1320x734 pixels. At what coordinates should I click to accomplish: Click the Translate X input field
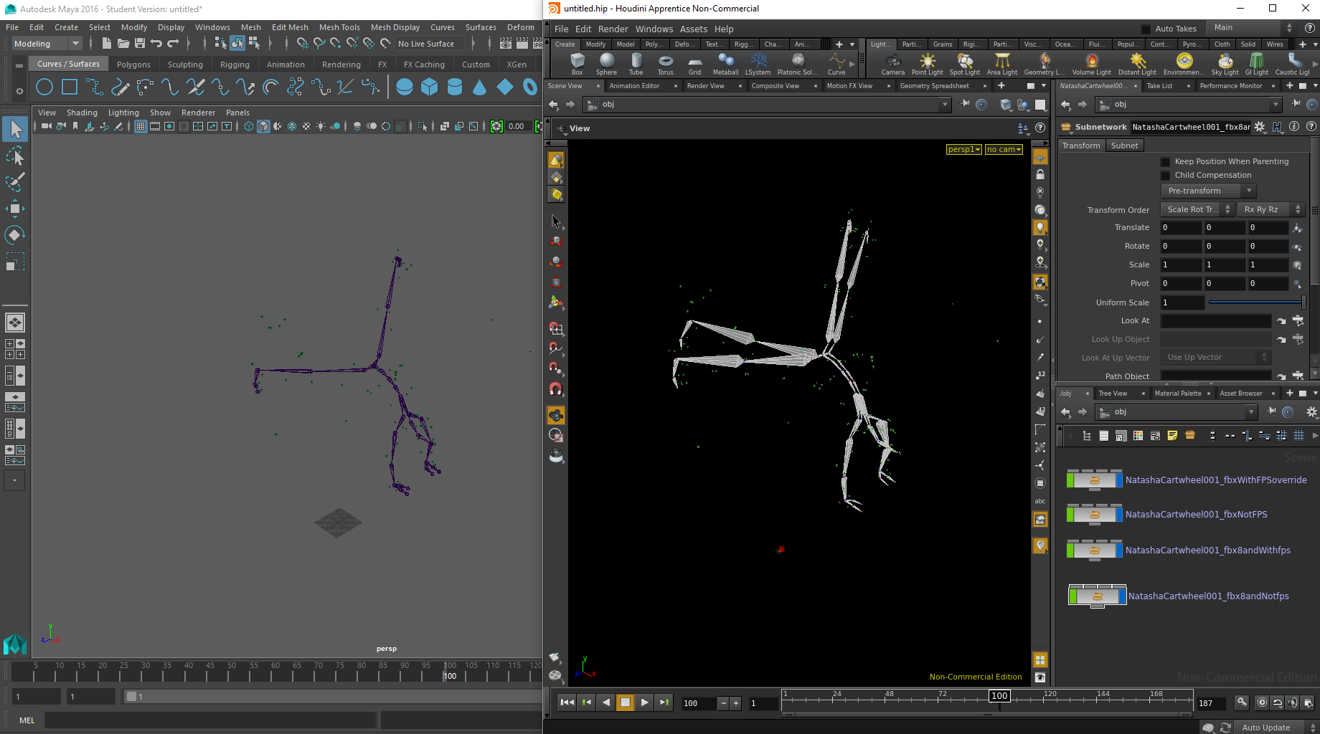click(x=1180, y=228)
